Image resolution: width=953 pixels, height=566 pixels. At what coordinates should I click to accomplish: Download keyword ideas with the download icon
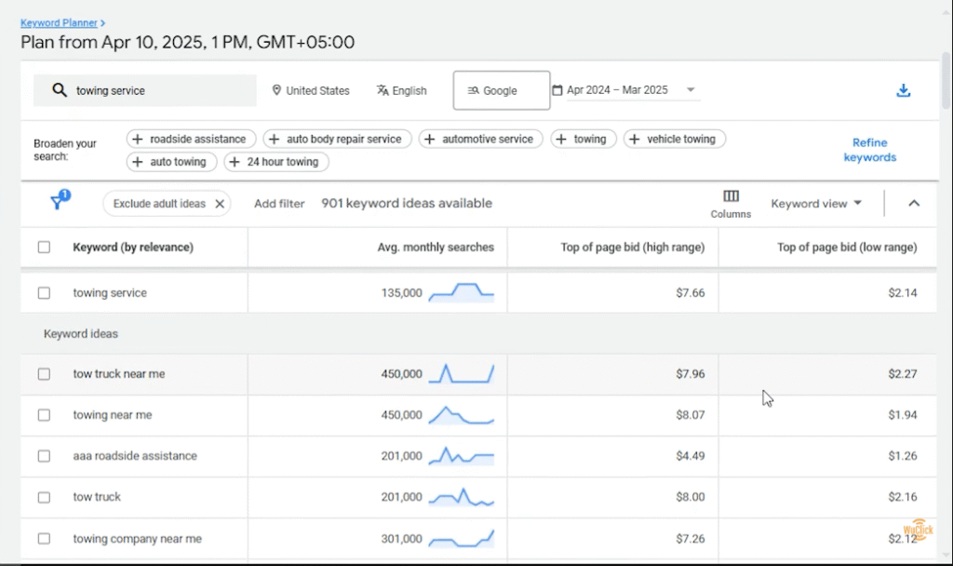pos(903,90)
